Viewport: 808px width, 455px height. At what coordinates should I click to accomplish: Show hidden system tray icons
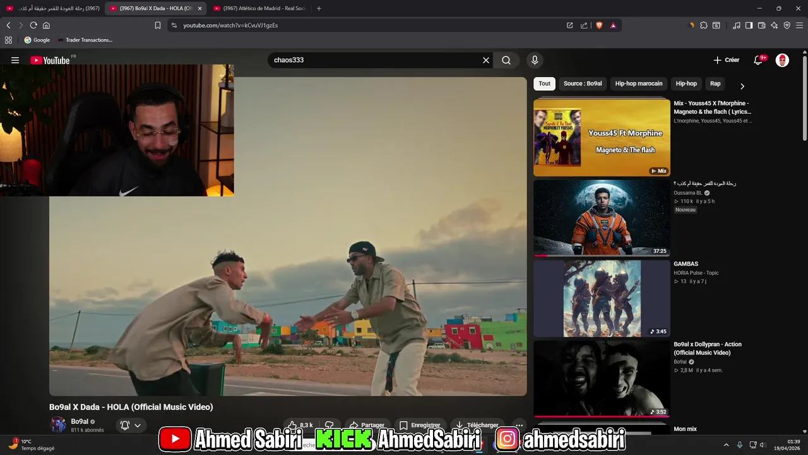[726, 445]
